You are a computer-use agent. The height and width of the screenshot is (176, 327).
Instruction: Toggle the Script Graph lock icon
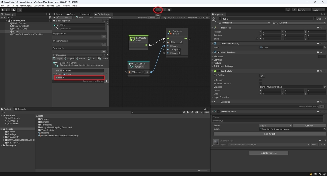54,17
